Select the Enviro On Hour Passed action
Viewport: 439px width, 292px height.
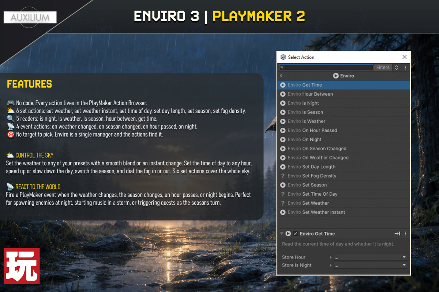point(344,131)
